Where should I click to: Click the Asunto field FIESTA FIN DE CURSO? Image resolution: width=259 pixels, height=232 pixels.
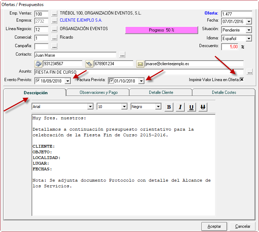point(139,72)
